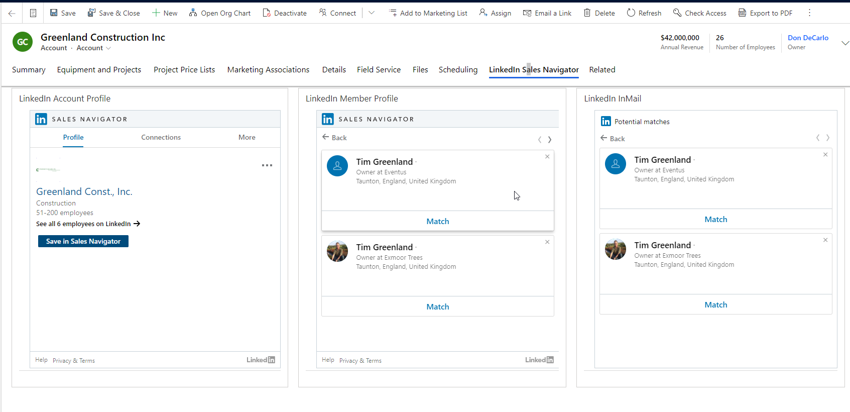The image size is (850, 412).
Task: Open More tab in Account Profile widget
Action: click(x=247, y=137)
